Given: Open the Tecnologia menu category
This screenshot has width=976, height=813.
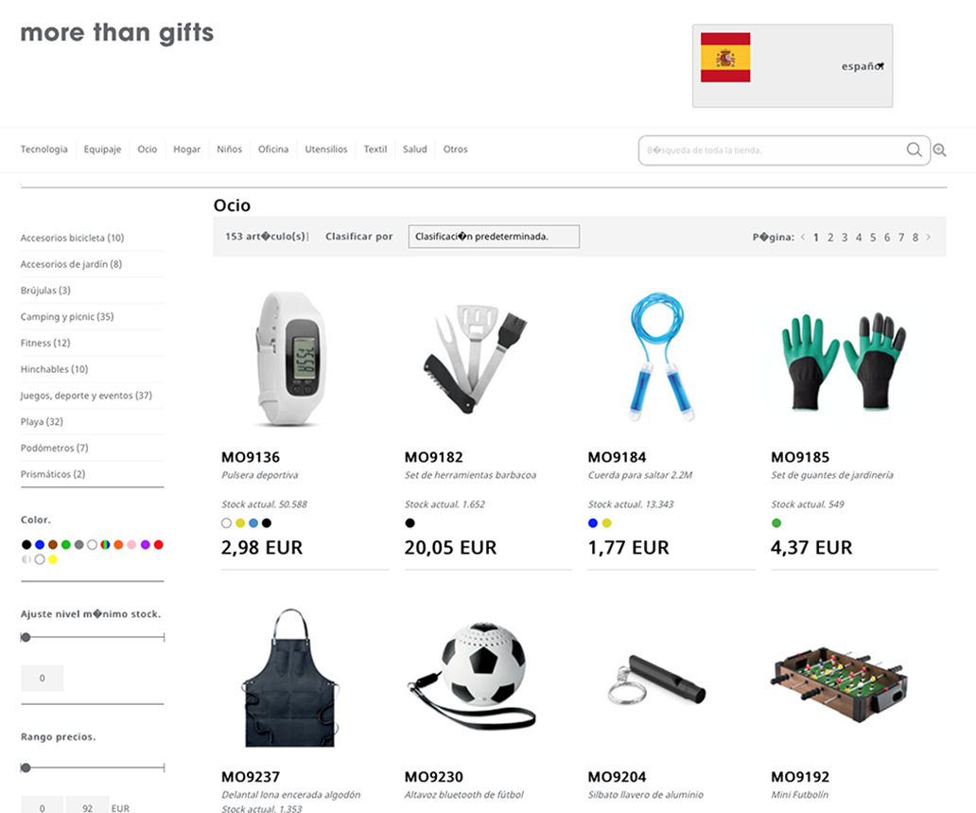Looking at the screenshot, I should [x=44, y=150].
